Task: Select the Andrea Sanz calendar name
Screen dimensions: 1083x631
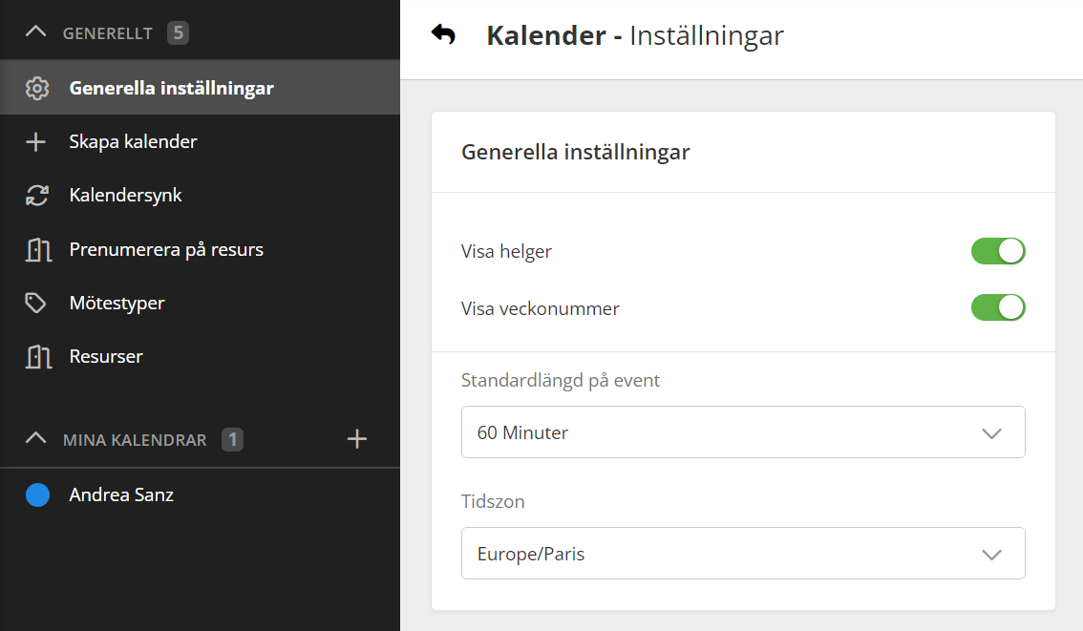Action: [121, 495]
